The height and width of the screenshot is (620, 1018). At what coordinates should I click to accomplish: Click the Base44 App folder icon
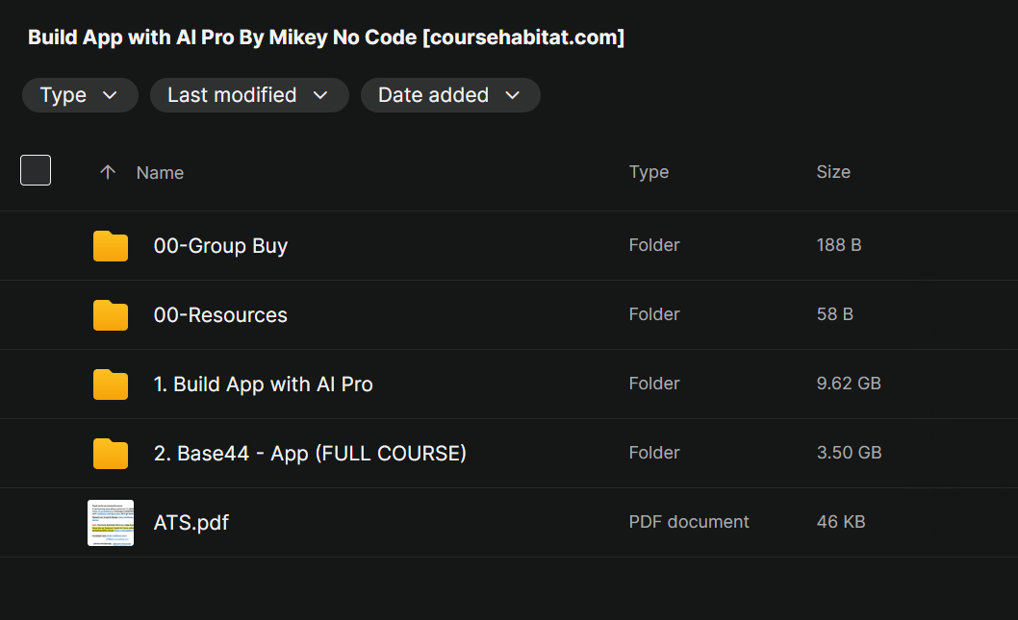tap(111, 454)
